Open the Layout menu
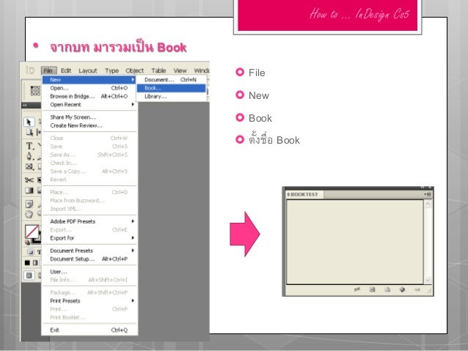Screen dimensions: 468x351 click(88, 70)
